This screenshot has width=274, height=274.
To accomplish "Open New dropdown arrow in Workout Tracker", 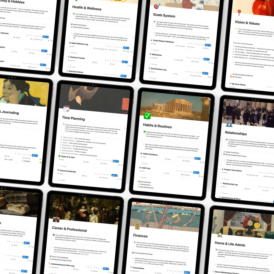I will point(127,62).
